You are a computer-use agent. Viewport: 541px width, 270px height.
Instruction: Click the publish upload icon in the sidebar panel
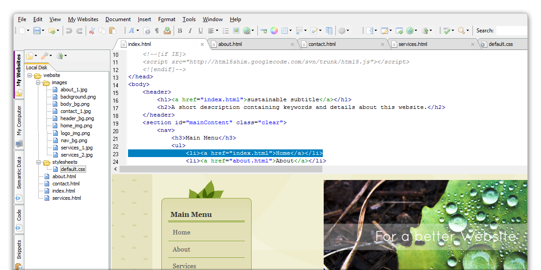[x=60, y=55]
